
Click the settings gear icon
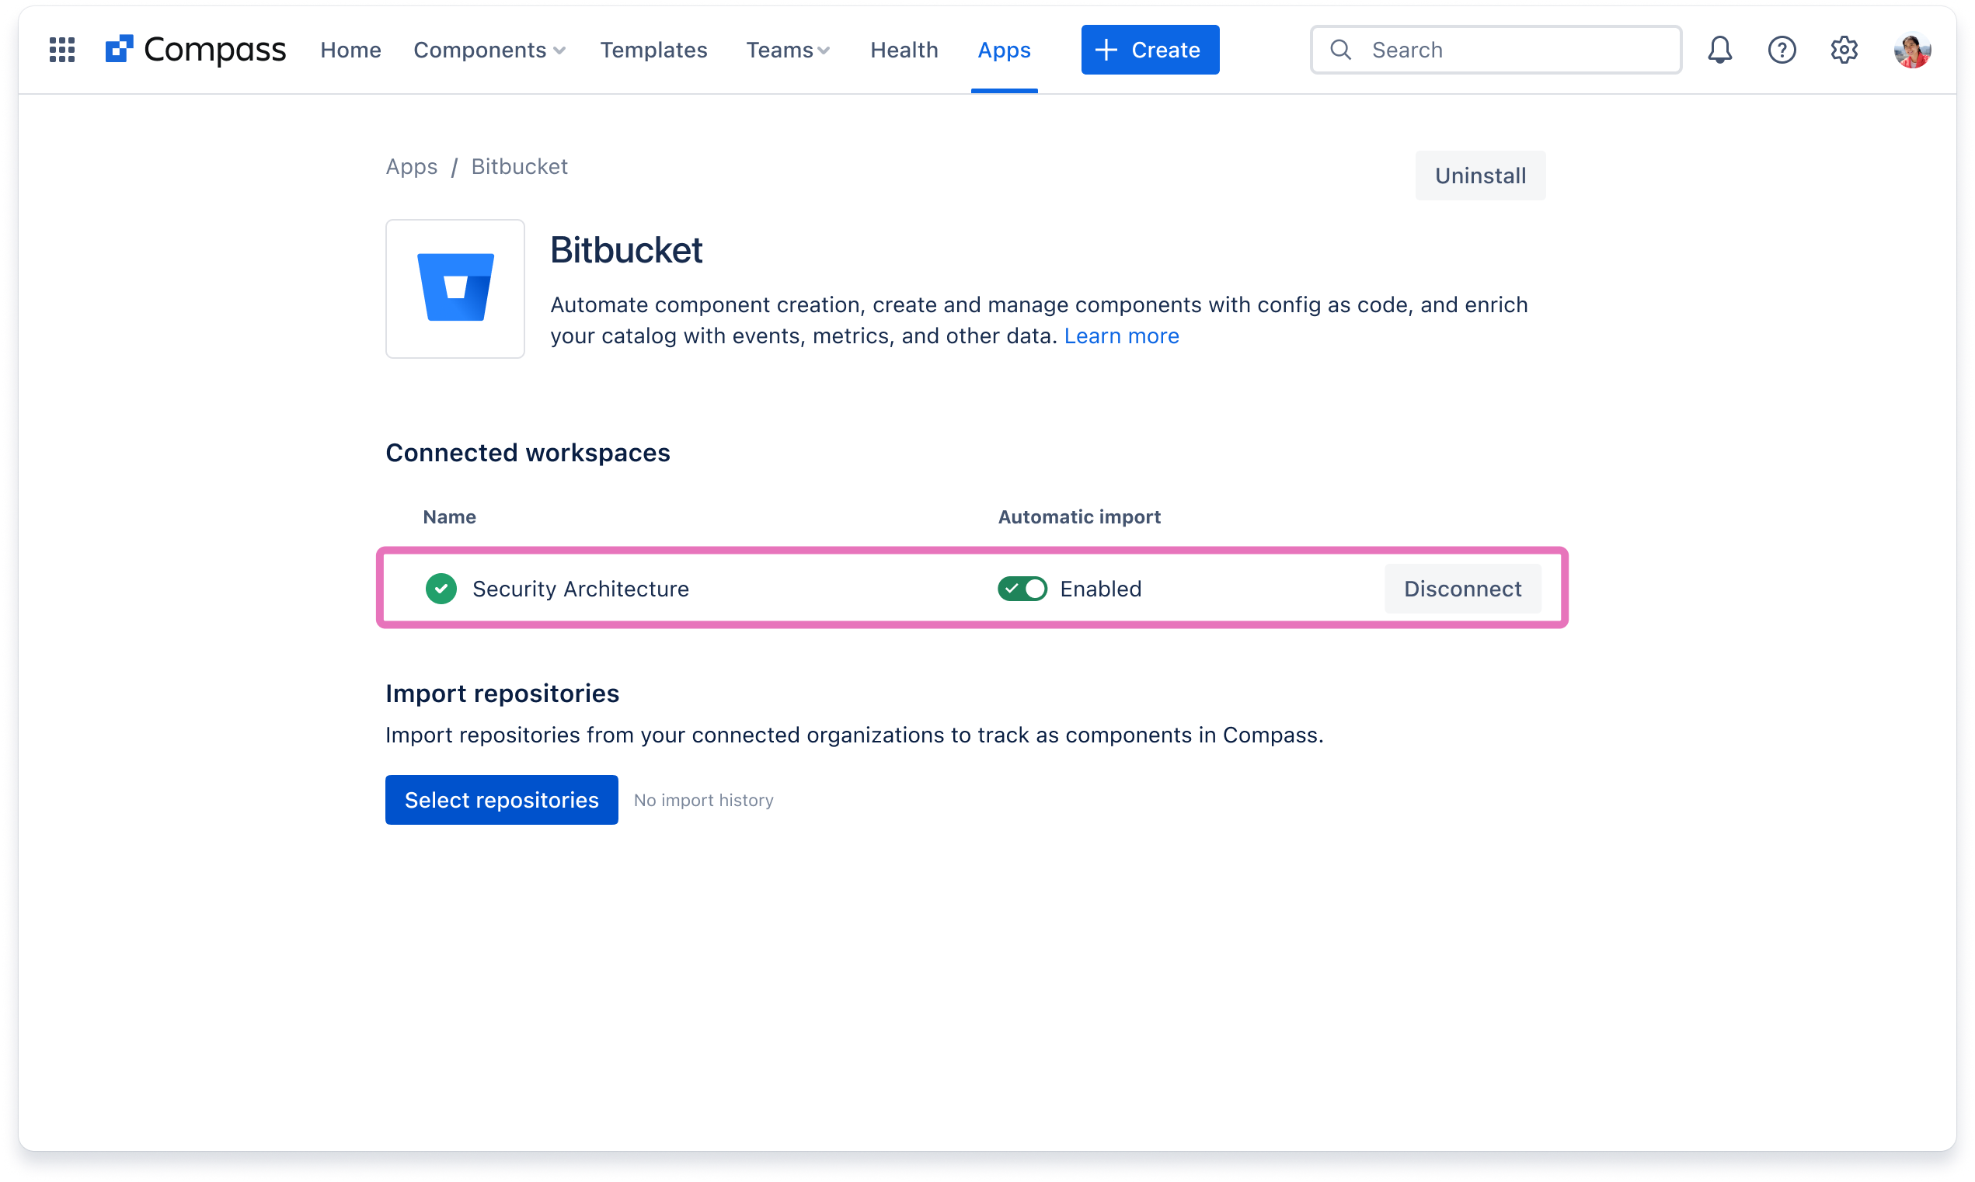pos(1845,49)
